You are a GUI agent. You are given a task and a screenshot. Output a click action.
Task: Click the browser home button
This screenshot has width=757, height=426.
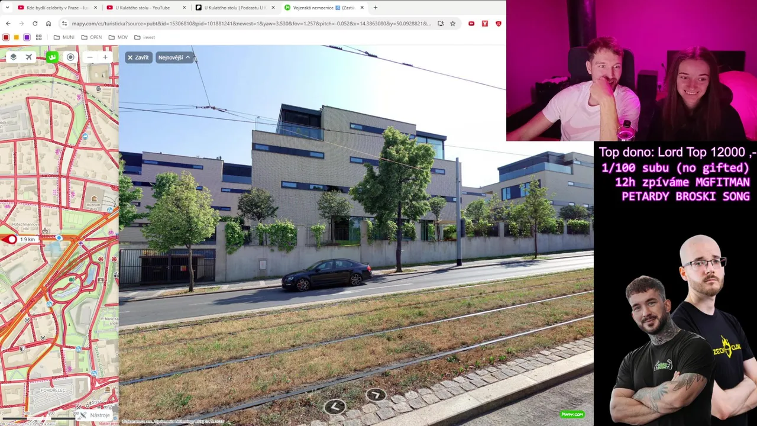click(48, 24)
